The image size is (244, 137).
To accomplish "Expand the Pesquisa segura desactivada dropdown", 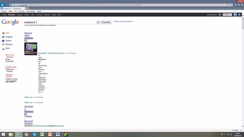I will coord(123,21).
